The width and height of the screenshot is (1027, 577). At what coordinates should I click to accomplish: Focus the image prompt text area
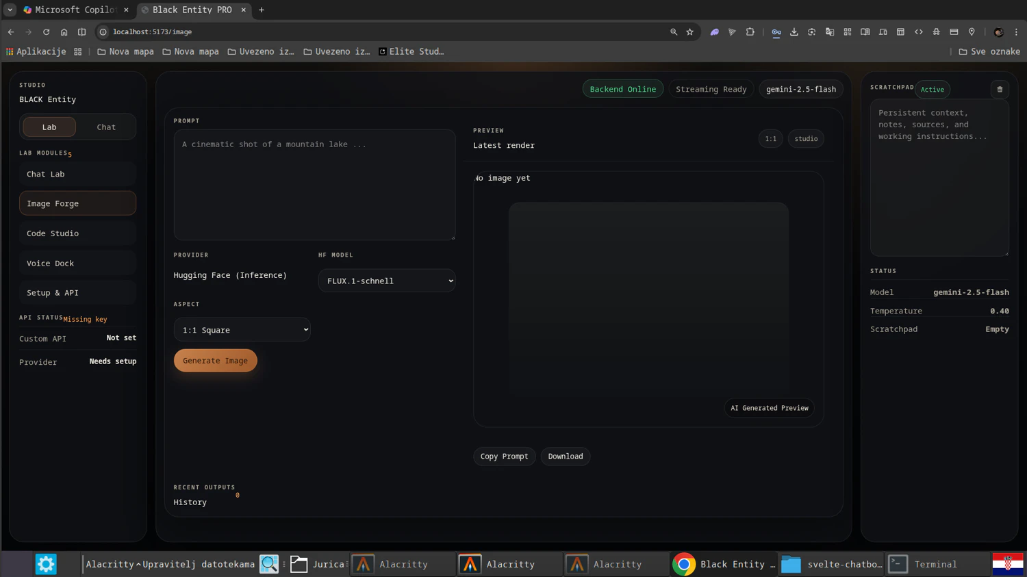[x=314, y=185]
